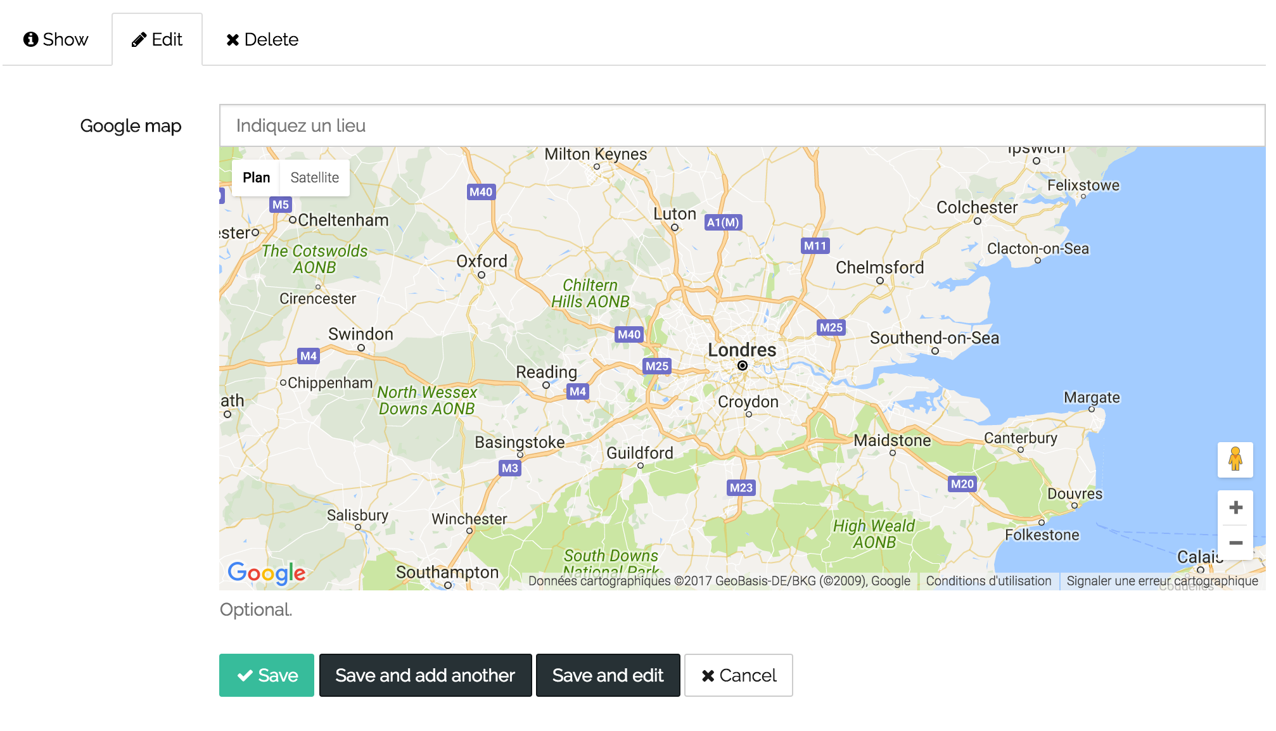Click the Londres marker on map

point(743,365)
